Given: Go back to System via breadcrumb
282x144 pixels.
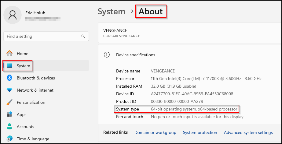Looking at the screenshot, I should click(112, 12).
